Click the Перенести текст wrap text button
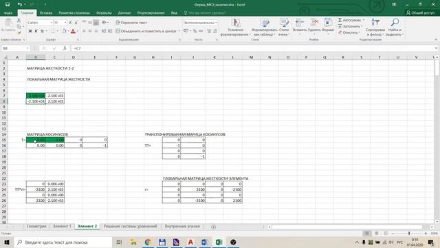 tap(131, 23)
